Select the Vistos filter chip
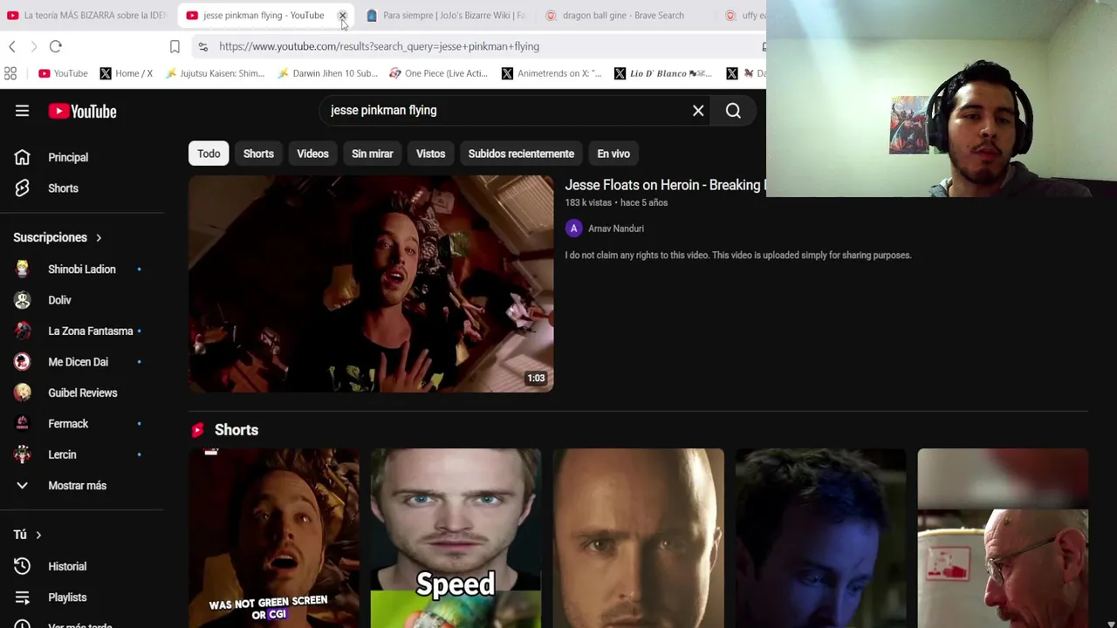This screenshot has height=628, width=1117. [430, 154]
